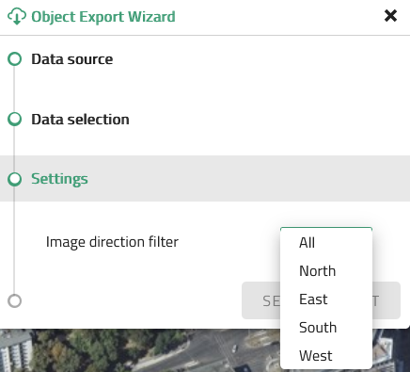Click the Data source step circle
This screenshot has height=372, width=410.
click(14, 59)
